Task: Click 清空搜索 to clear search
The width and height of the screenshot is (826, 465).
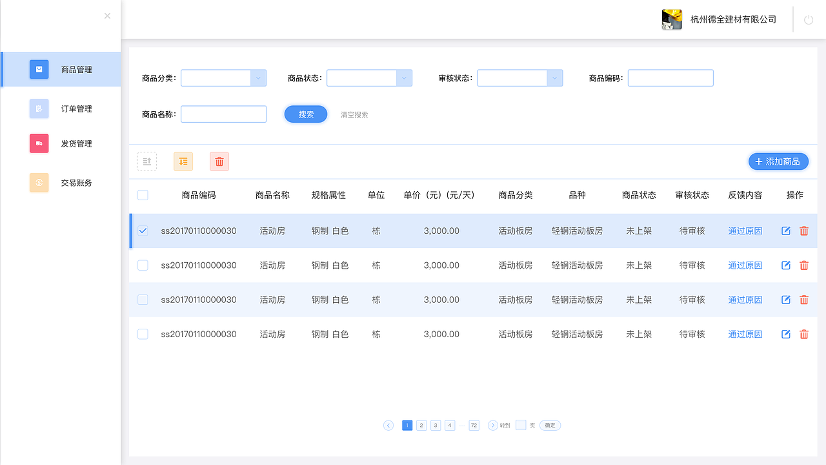Action: coord(354,114)
